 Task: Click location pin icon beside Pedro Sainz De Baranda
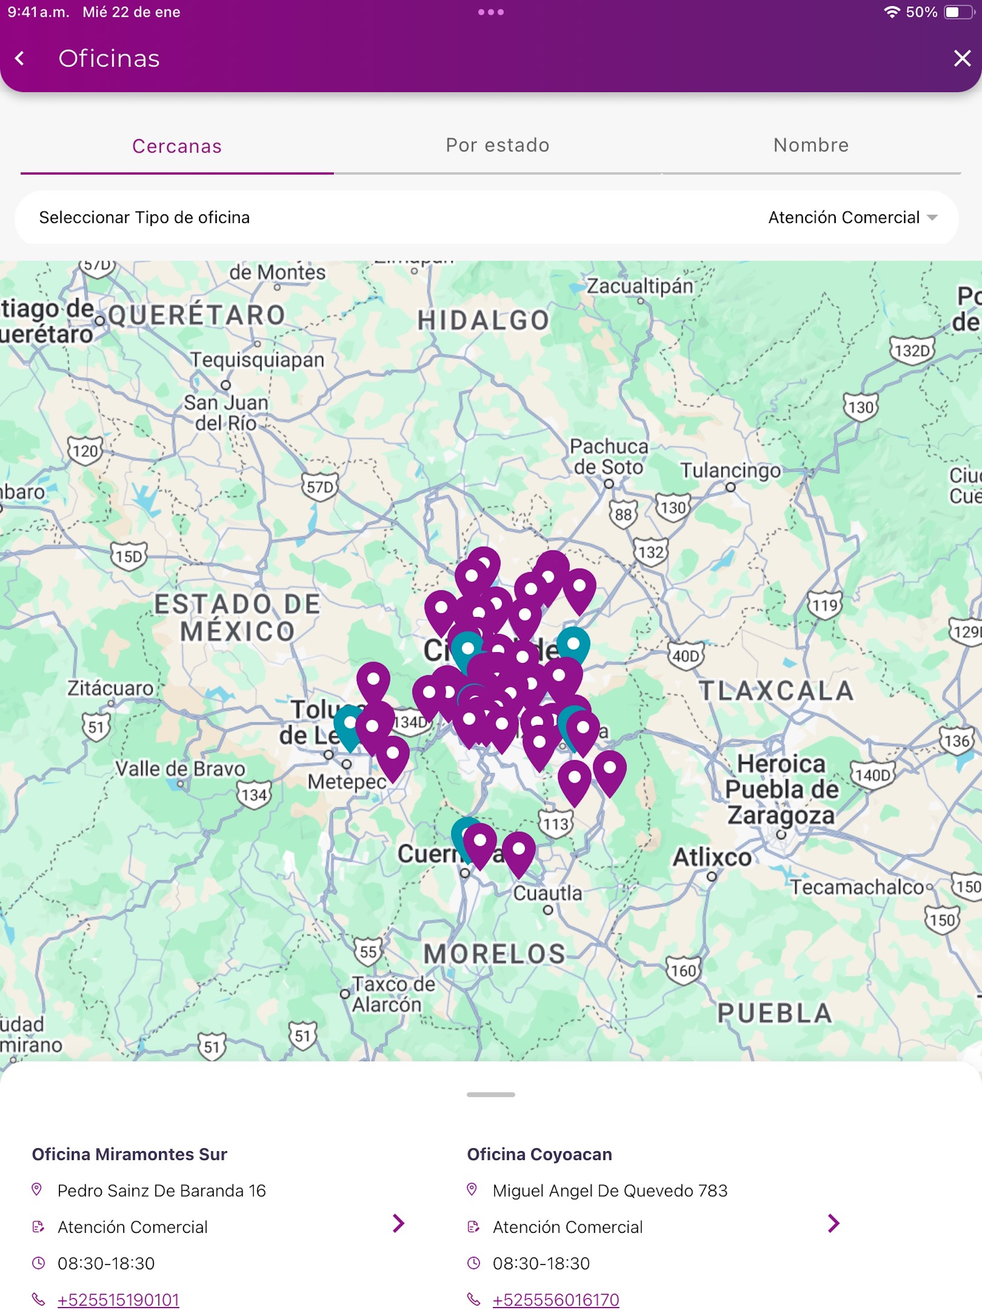[37, 1189]
